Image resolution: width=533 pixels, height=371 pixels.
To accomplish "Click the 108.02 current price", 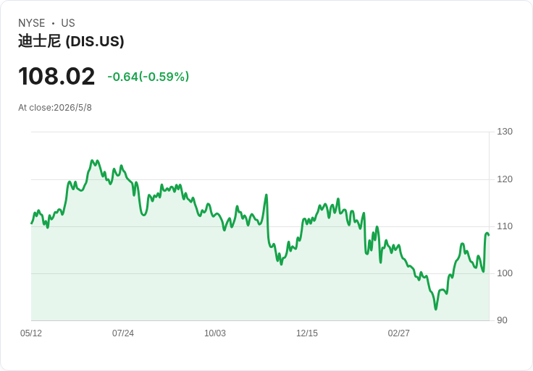I will [x=56, y=77].
